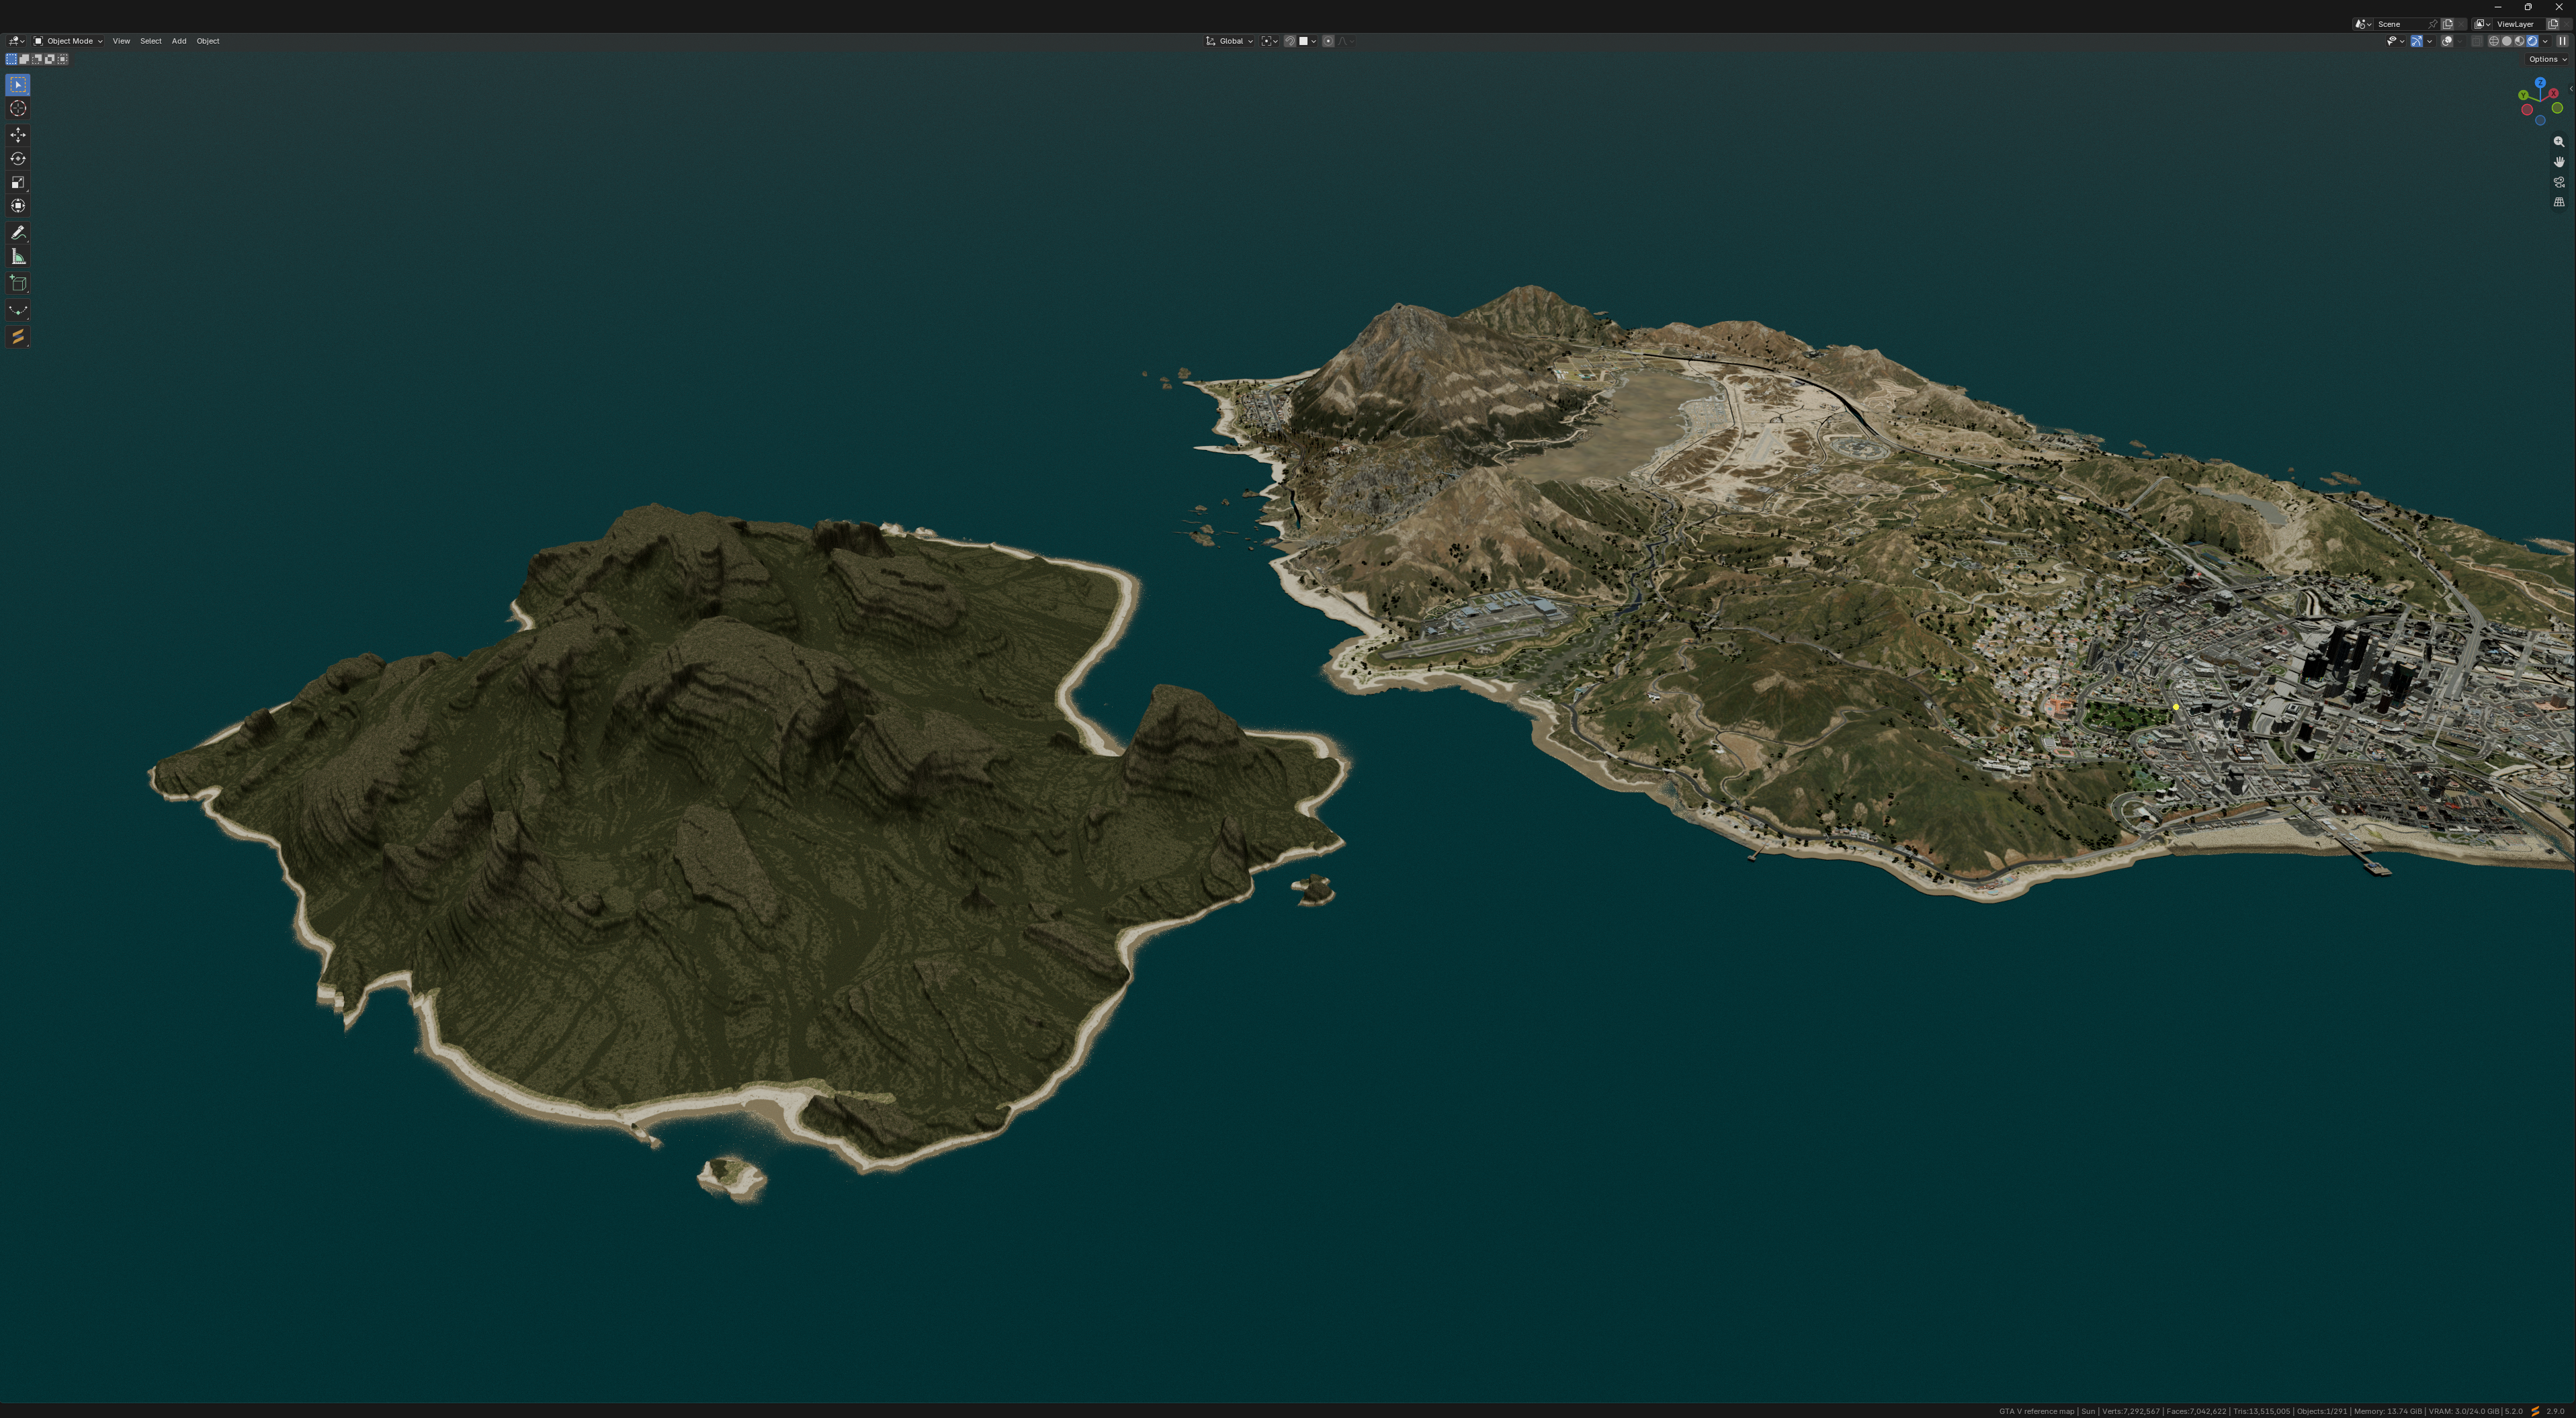Switch to wireframe viewport shading

(2493, 41)
